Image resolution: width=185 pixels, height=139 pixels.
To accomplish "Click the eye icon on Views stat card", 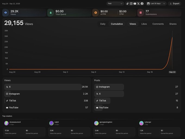I will point(5,12).
